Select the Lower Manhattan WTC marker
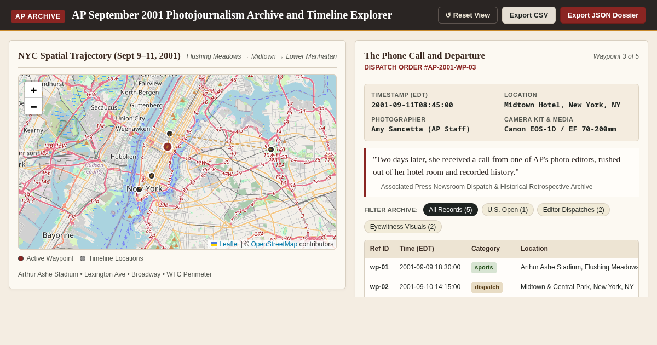The image size is (657, 345). click(139, 189)
